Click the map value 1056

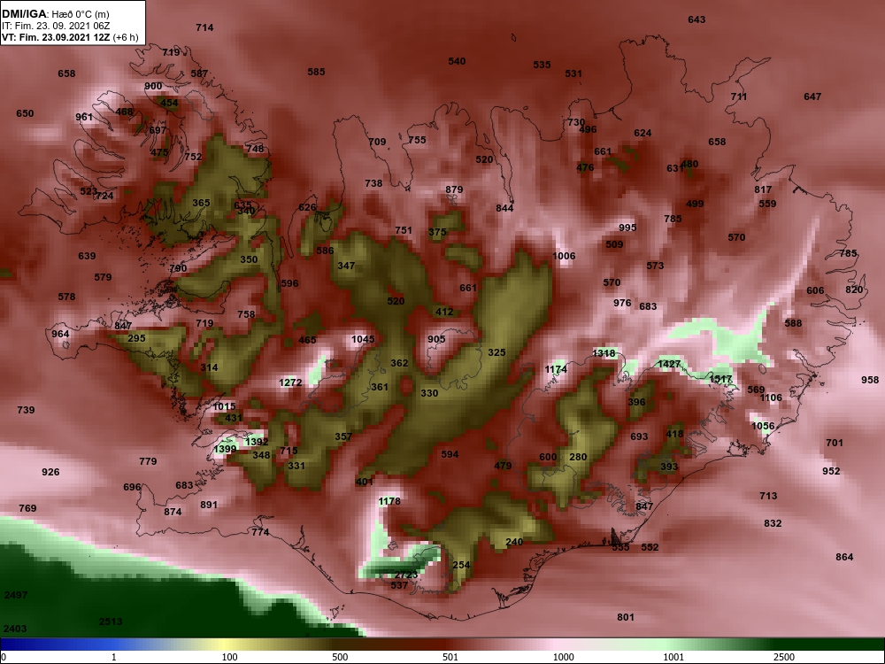[763, 426]
